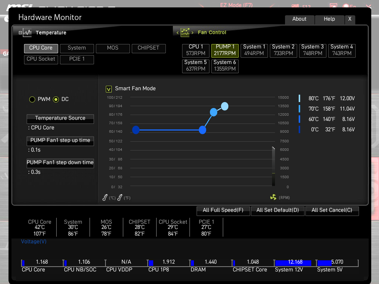Open the Help tab
The width and height of the screenshot is (379, 284).
(x=329, y=19)
